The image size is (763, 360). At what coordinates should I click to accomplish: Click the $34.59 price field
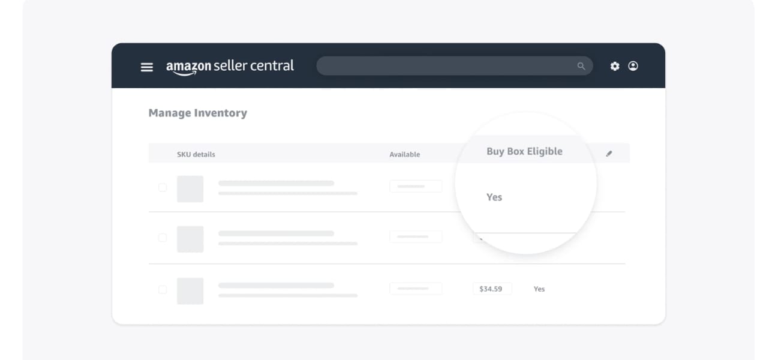click(492, 289)
